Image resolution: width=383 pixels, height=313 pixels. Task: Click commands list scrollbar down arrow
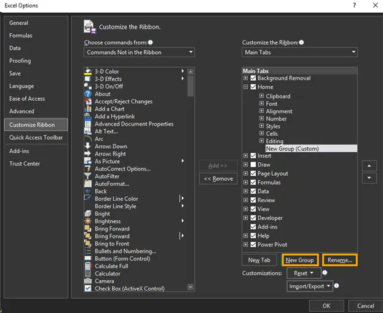(191, 287)
